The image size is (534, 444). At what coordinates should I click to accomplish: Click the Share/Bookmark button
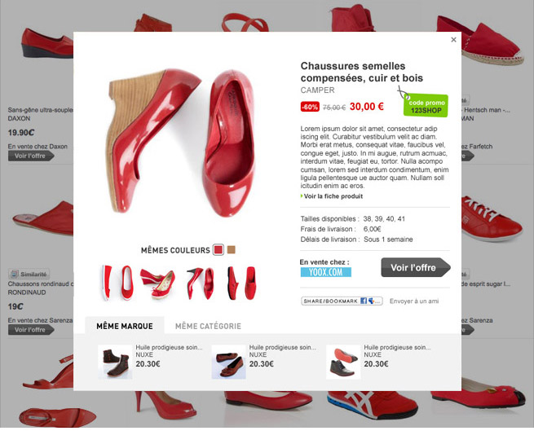[x=342, y=301]
